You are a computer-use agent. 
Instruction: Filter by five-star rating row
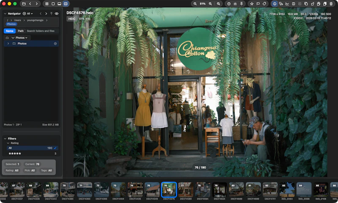tap(33, 154)
